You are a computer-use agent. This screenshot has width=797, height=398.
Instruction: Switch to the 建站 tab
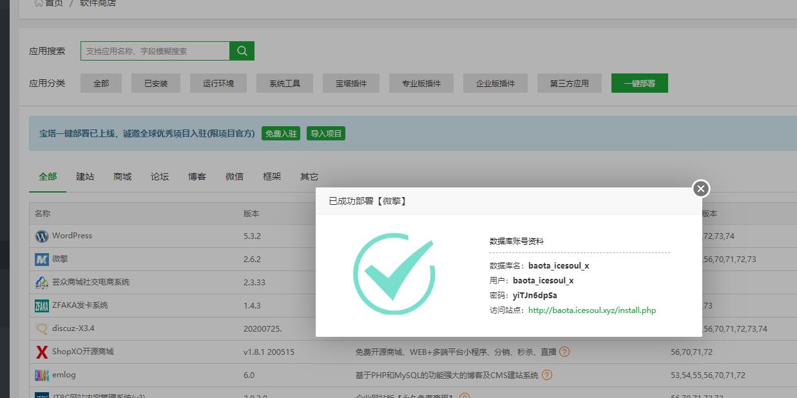pyautogui.click(x=85, y=176)
